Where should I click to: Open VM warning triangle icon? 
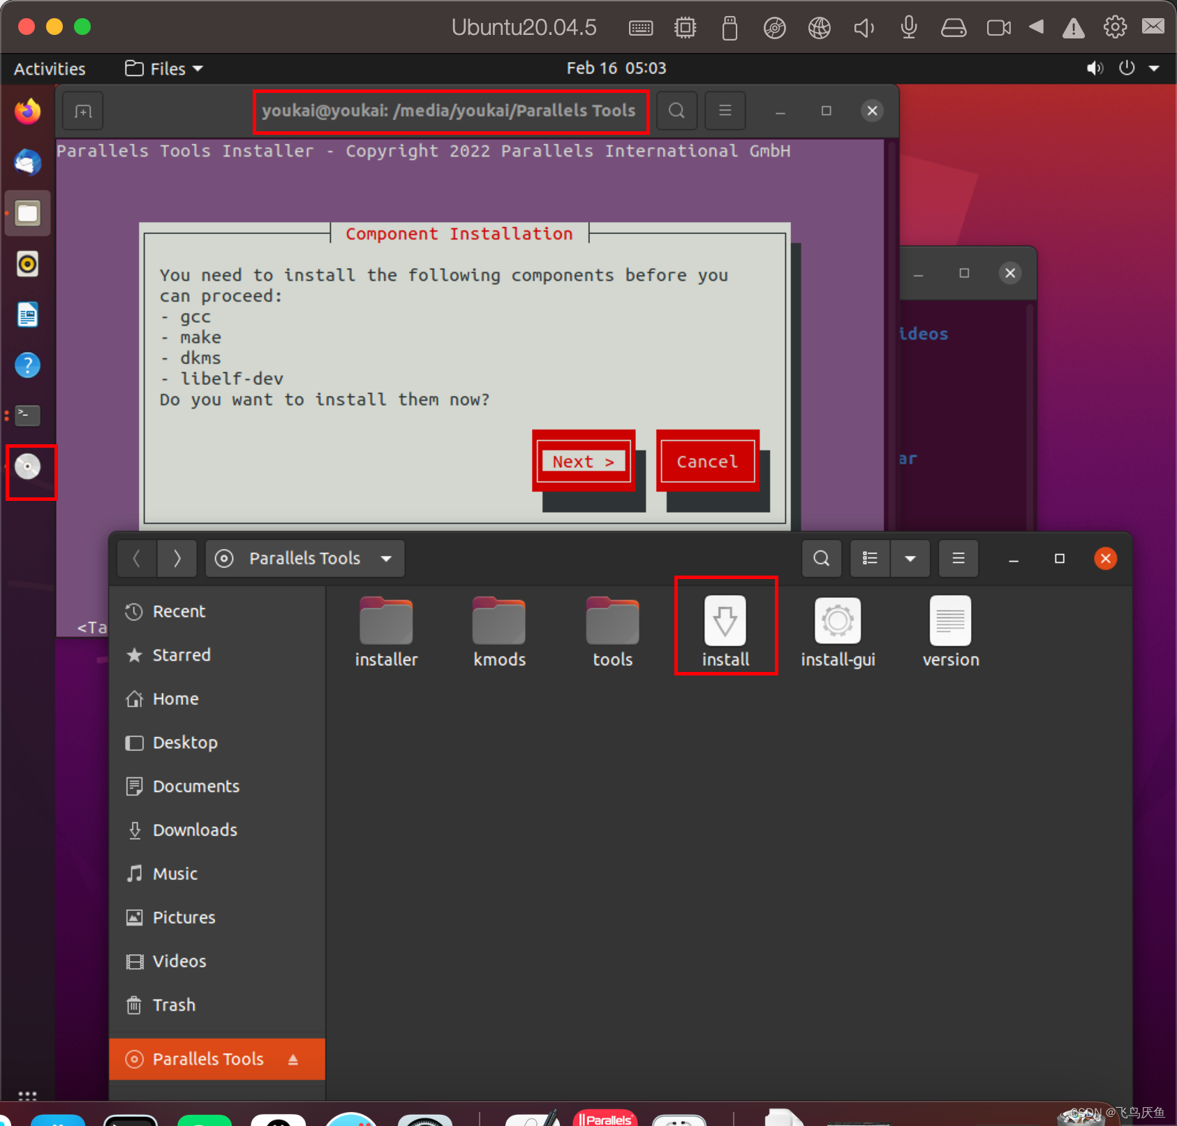[x=1074, y=28]
